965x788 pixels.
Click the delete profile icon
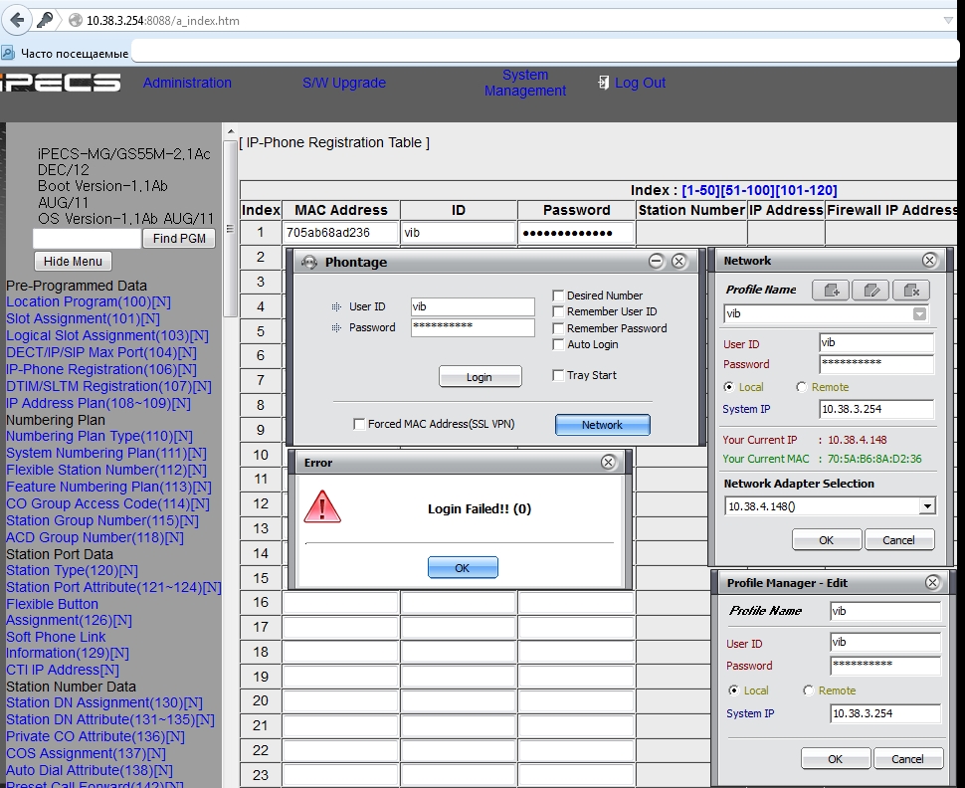[910, 290]
